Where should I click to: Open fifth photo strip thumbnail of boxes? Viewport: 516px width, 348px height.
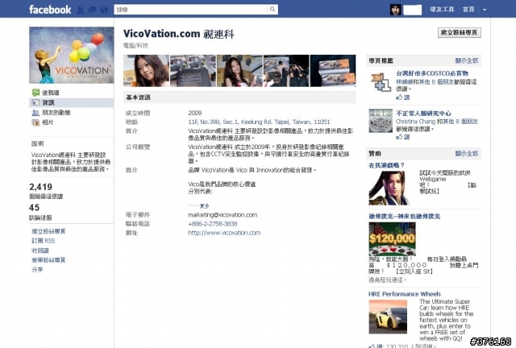(333, 71)
